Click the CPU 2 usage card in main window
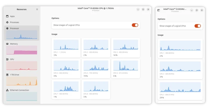209x111 pixels. click(x=96, y=48)
